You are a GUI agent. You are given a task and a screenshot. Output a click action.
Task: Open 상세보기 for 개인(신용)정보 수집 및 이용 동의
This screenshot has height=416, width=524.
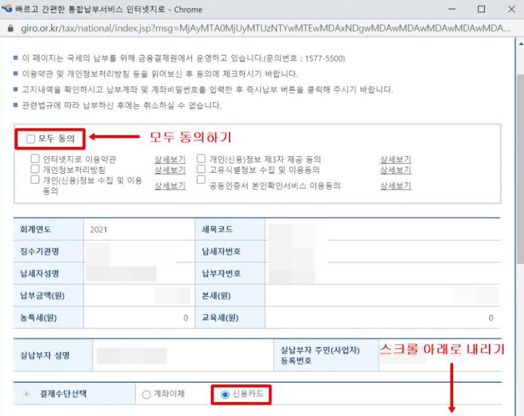coord(170,185)
